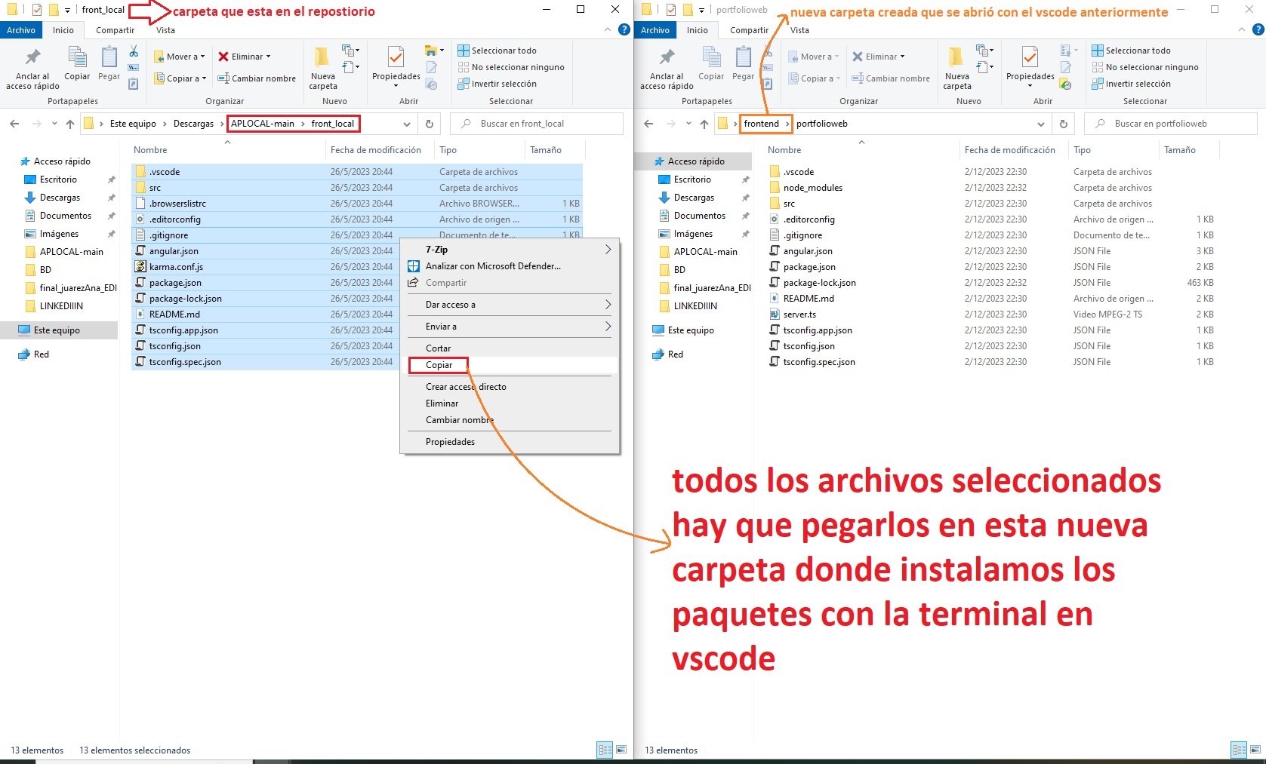Click frontend breadcrumb in portfolioweb address bar
The image size is (1266, 764).
(x=761, y=124)
